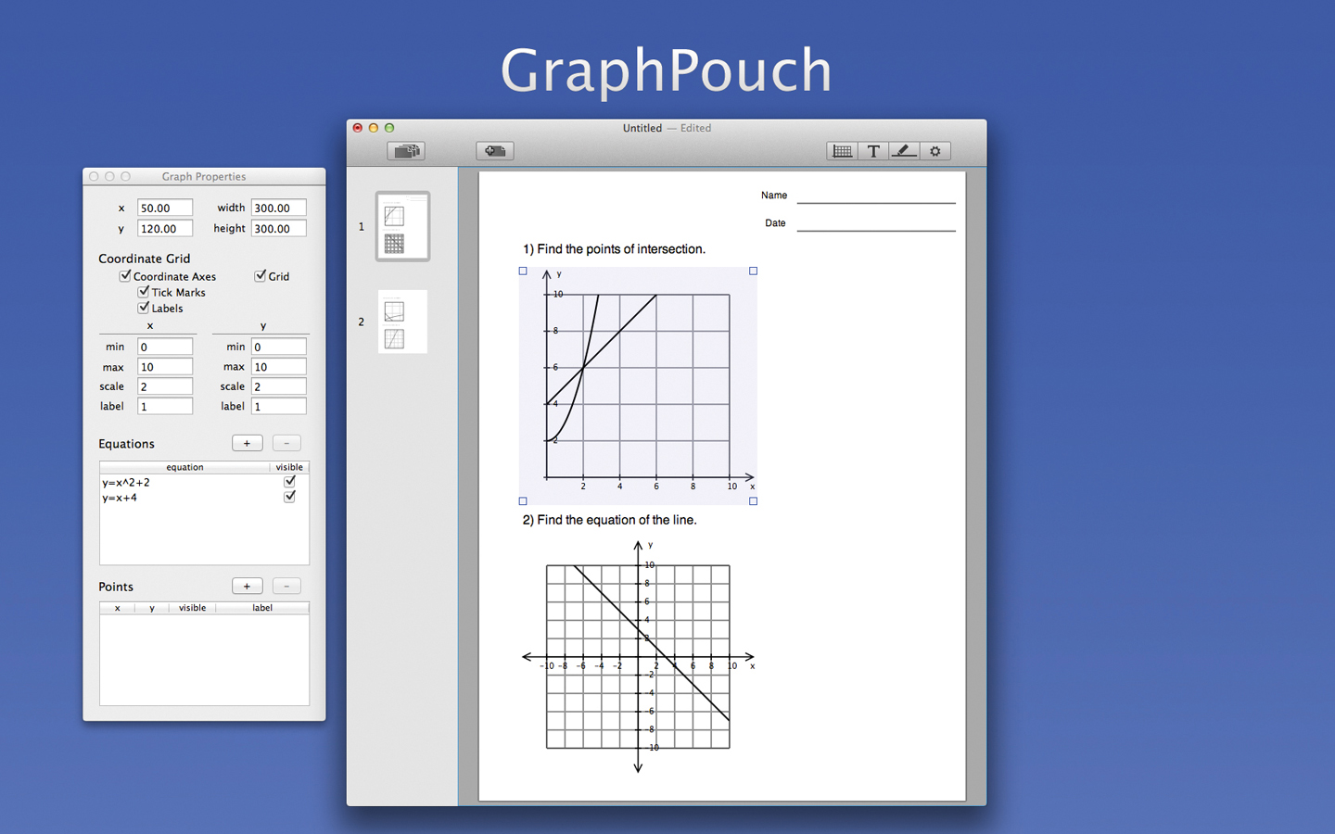Click the 'equation' column header
Screen dimensions: 1335x834
(x=184, y=467)
